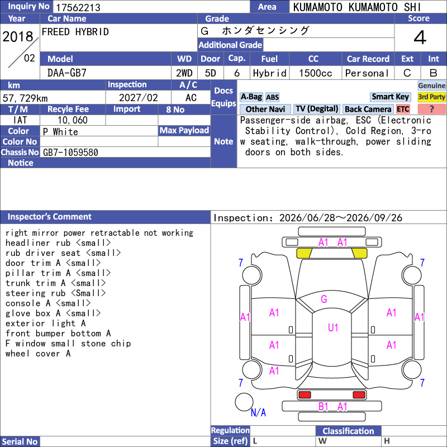The image size is (447, 447).
Task: Click the A.Bag equipment badge
Action: pos(251,97)
